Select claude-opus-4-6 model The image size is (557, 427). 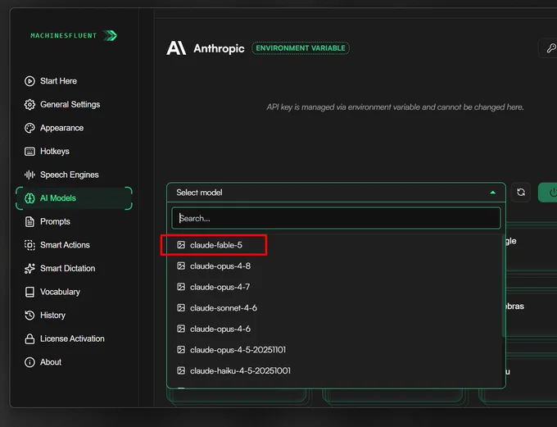(336, 329)
